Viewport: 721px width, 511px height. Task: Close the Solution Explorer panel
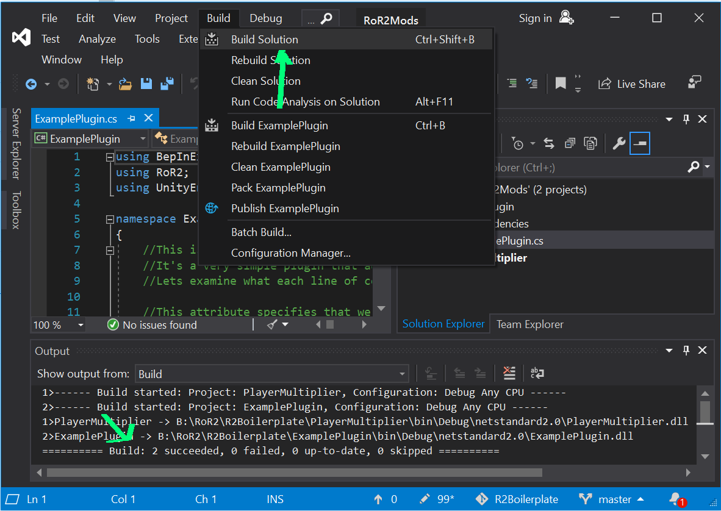(702, 119)
